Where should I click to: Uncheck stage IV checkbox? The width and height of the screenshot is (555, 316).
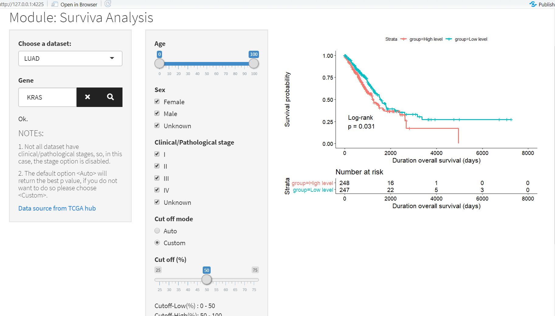(x=157, y=190)
